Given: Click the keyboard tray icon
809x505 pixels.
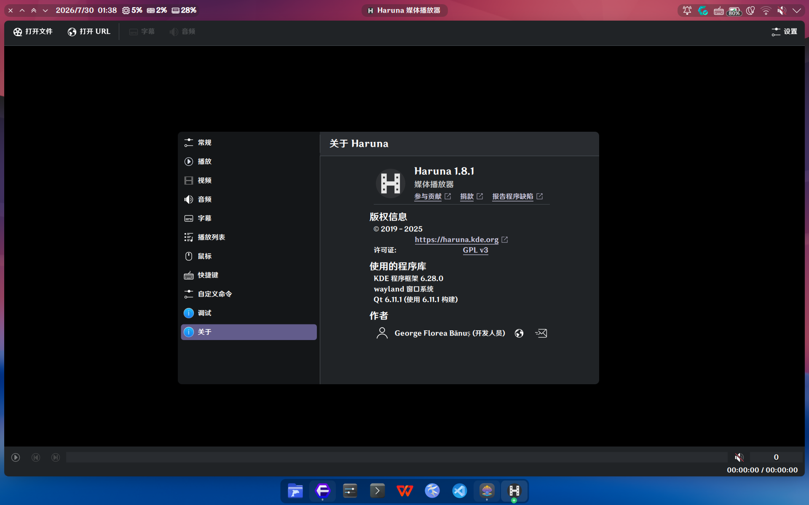Looking at the screenshot, I should [719, 11].
